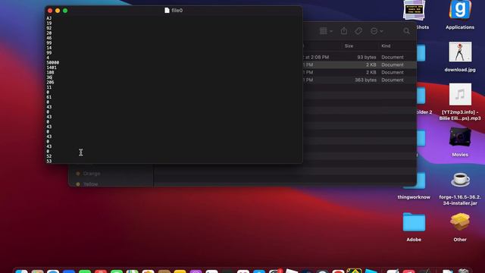Open the Finder search magnifier icon
485x273 pixels.
(406, 31)
